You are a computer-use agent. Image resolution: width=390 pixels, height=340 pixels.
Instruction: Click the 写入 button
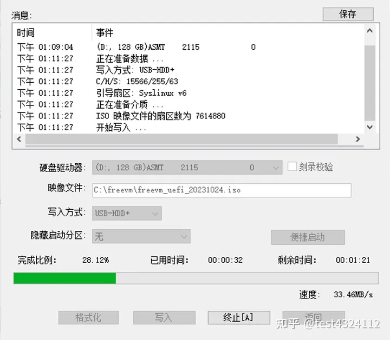click(x=164, y=317)
